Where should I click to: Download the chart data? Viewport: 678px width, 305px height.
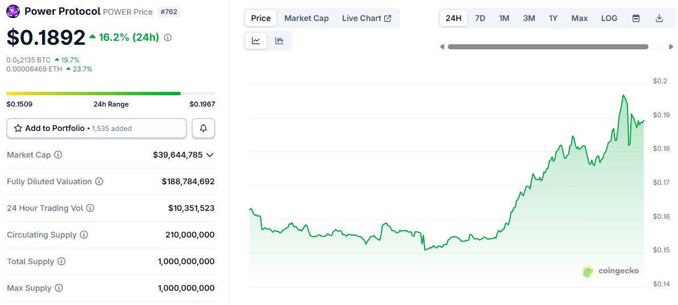(x=659, y=18)
